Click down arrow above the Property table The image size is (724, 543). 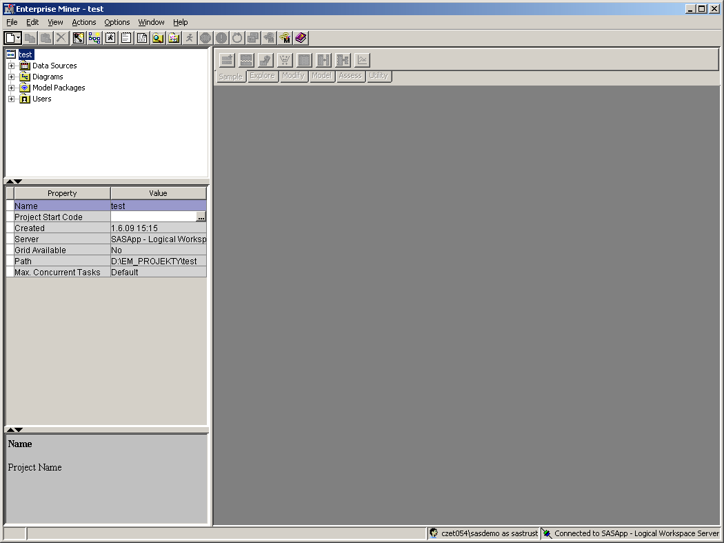pyautogui.click(x=18, y=181)
